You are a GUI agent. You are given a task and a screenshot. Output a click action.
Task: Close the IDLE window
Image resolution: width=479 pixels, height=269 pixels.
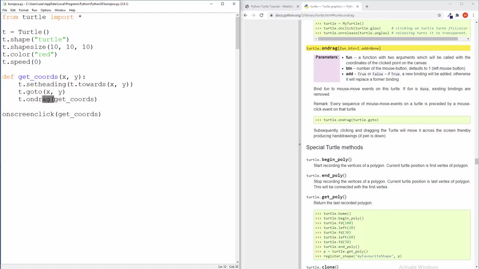coord(234,4)
